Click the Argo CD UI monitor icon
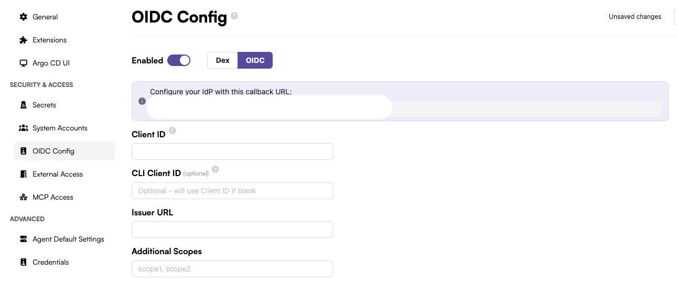The image size is (677, 283). click(x=23, y=63)
